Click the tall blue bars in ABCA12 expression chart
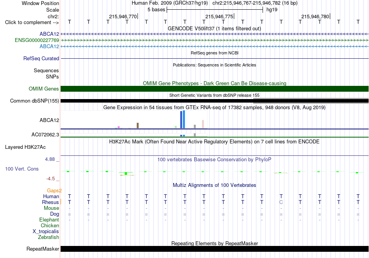369x258 pixels. pos(183,119)
